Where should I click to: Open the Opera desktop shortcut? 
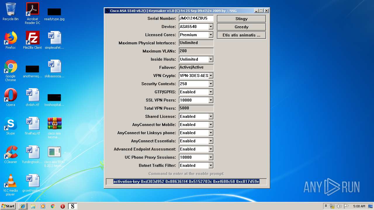pyautogui.click(x=11, y=97)
